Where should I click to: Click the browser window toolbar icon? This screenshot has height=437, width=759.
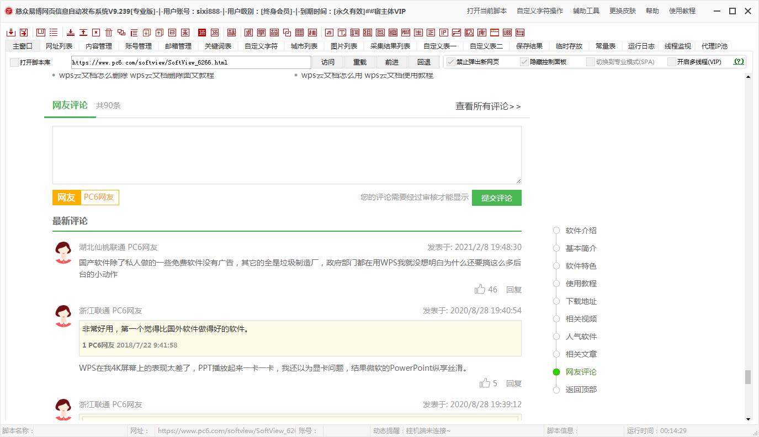coord(495,33)
